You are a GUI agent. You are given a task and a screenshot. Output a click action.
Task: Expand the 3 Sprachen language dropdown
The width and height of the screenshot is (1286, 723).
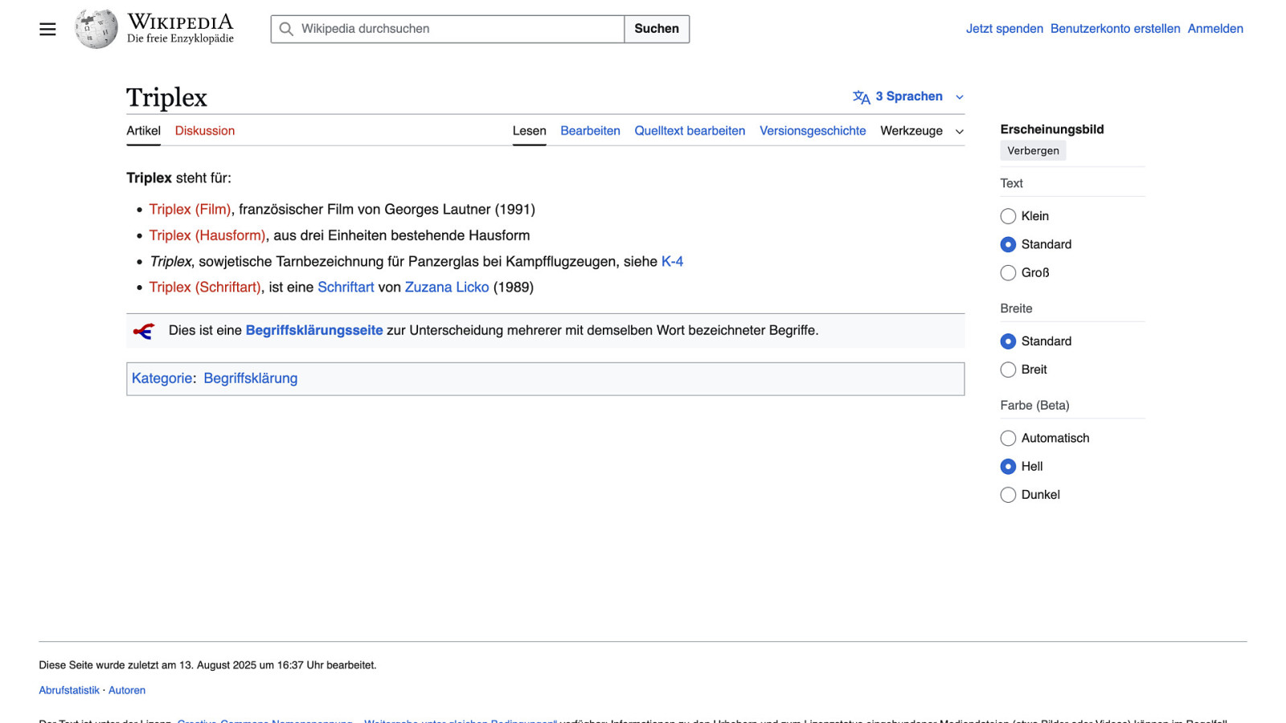(x=908, y=96)
